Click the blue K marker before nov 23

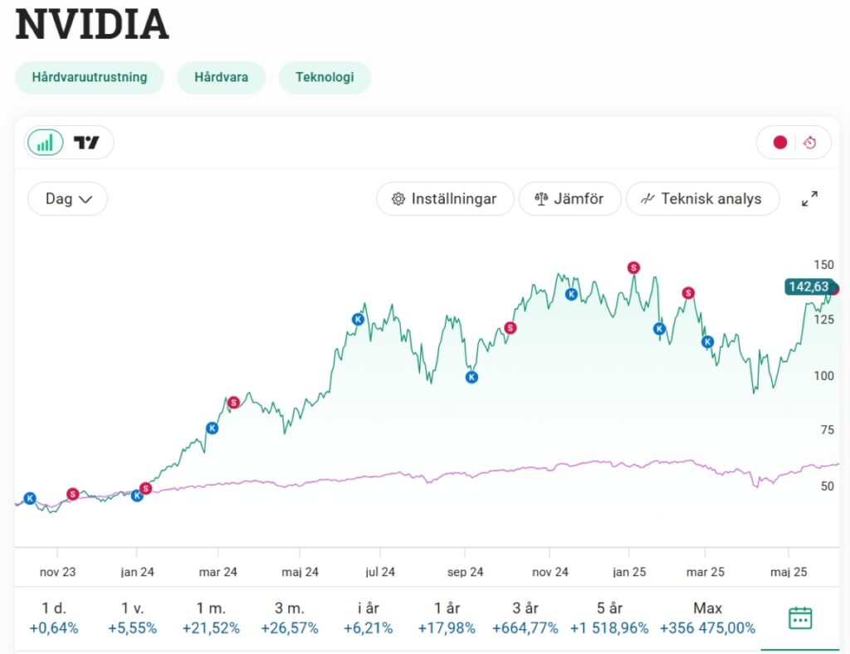(30, 499)
